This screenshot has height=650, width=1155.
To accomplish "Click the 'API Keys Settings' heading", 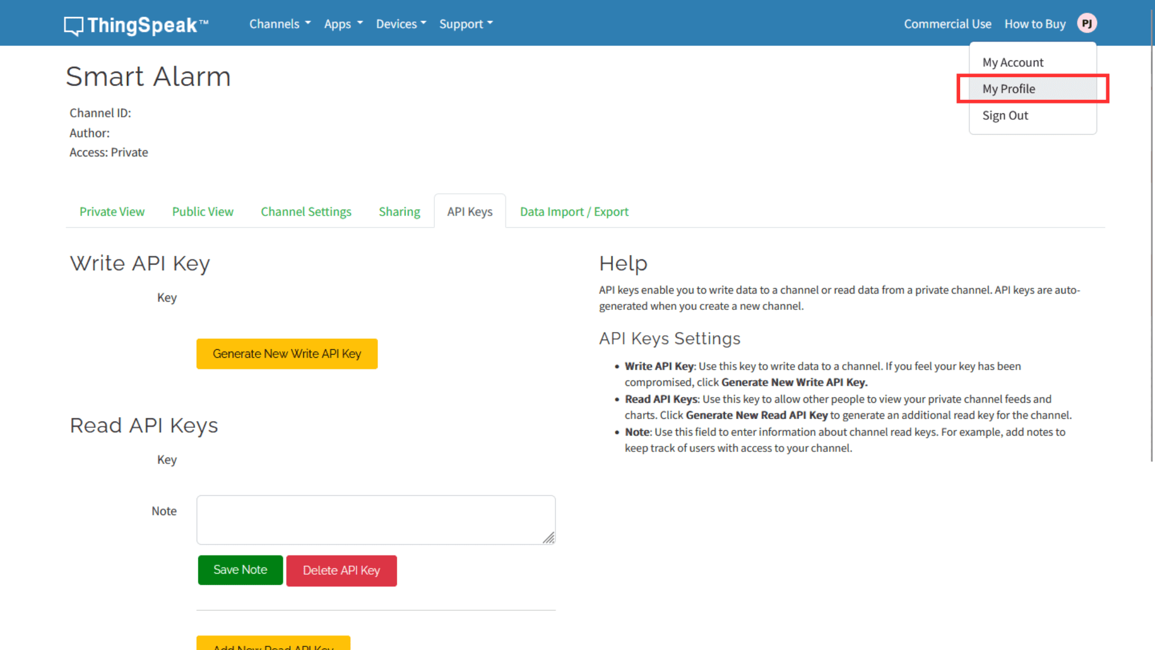I will coord(670,339).
